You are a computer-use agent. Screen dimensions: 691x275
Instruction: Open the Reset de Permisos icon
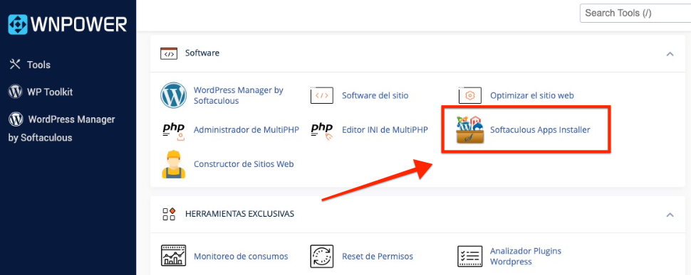322,256
